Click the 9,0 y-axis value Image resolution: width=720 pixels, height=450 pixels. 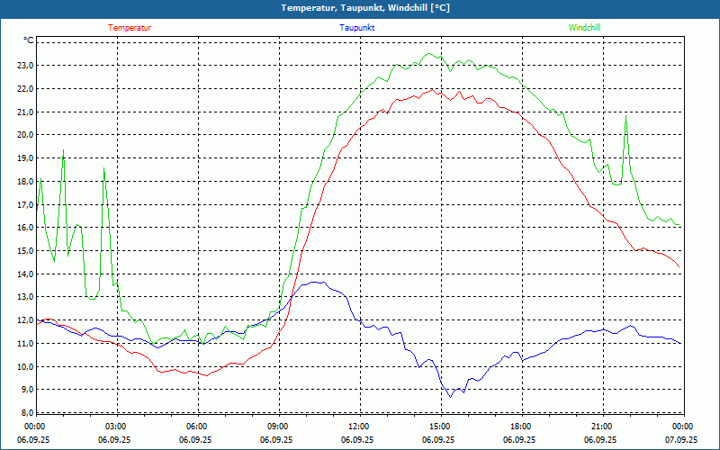click(27, 390)
